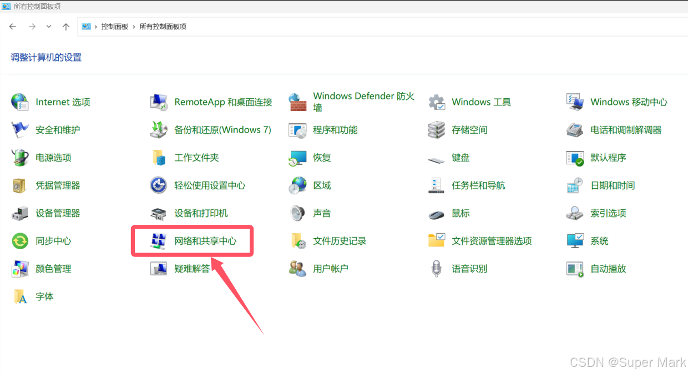Open the RemoteApp 和桌面连接 icon
The height and width of the screenshot is (373, 688).
[159, 102]
